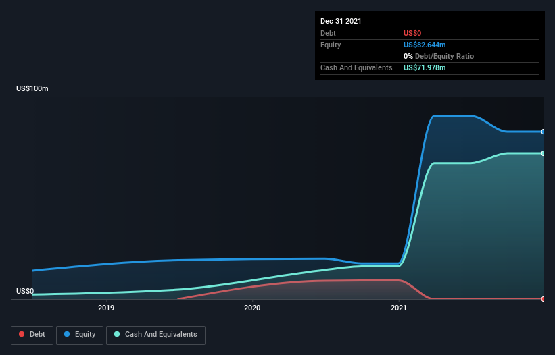Image resolution: width=555 pixels, height=355 pixels.
Task: Click the US$0 y-axis label
Action: tap(25, 291)
